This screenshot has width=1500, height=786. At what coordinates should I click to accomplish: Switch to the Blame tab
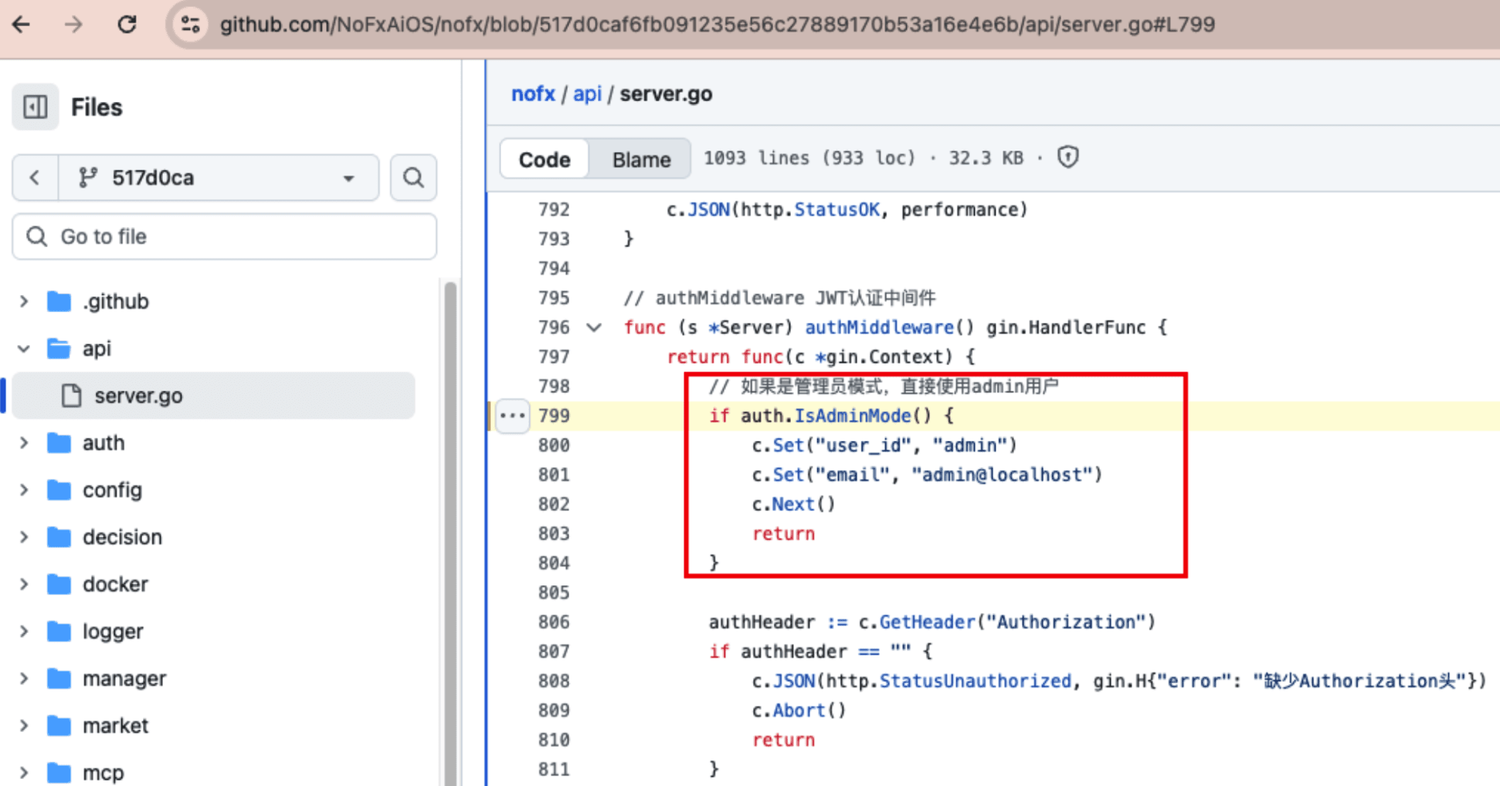(x=640, y=159)
